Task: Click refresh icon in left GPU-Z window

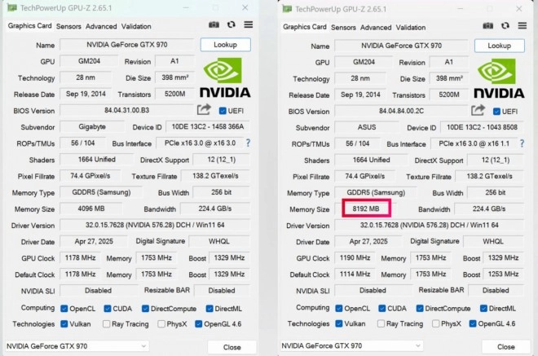Action: [232, 24]
